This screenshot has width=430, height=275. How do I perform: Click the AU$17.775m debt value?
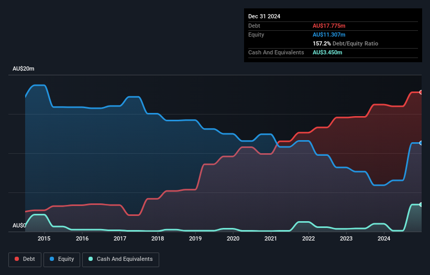[329, 26]
